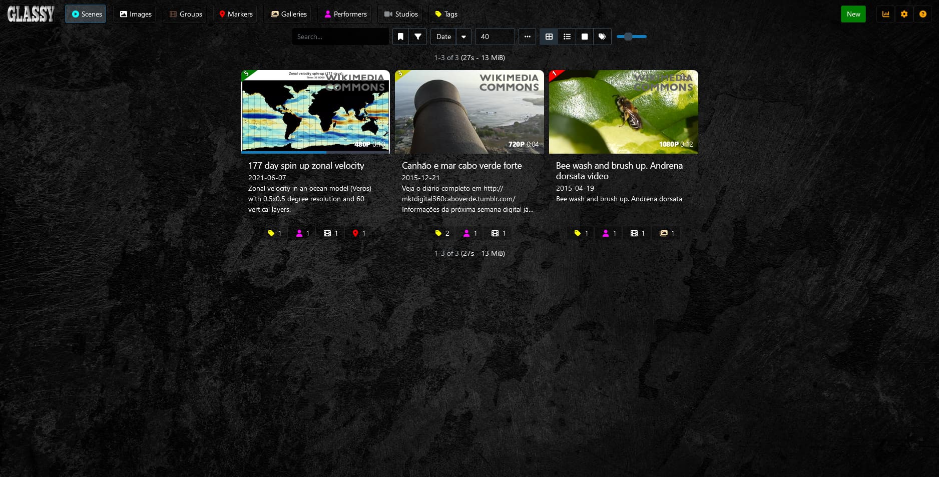This screenshot has width=939, height=477.
Task: Switch to grid view
Action: point(549,37)
